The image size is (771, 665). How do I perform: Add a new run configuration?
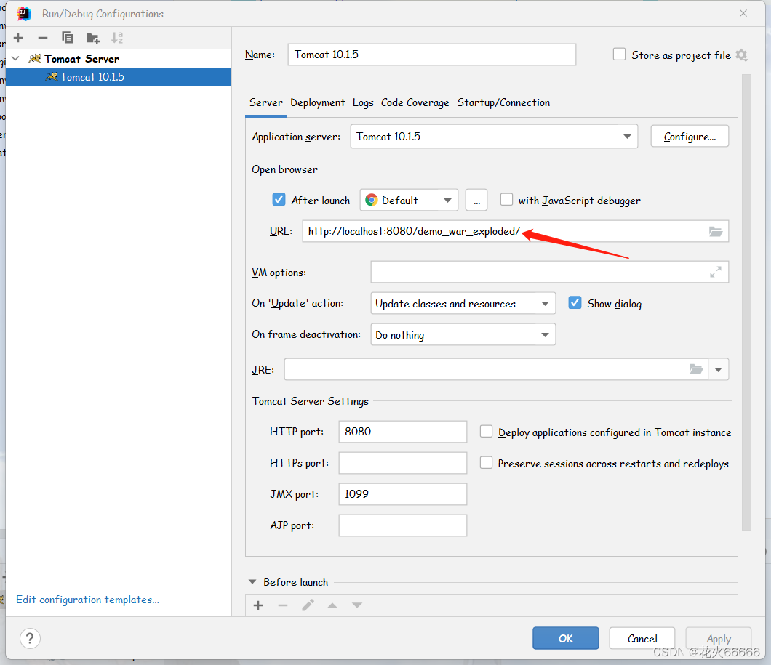[18, 38]
